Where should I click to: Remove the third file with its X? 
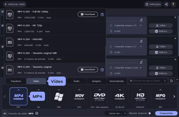coord(175,60)
